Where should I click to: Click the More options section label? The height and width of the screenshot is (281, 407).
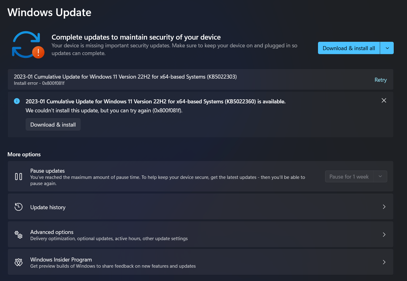click(24, 154)
